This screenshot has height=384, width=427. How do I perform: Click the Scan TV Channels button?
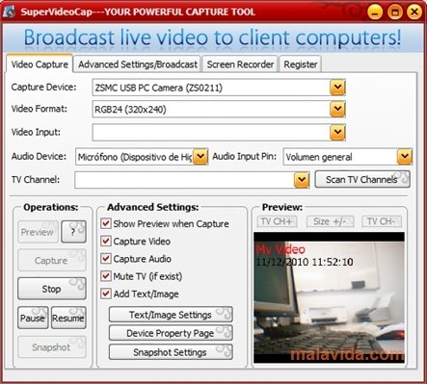tap(362, 179)
